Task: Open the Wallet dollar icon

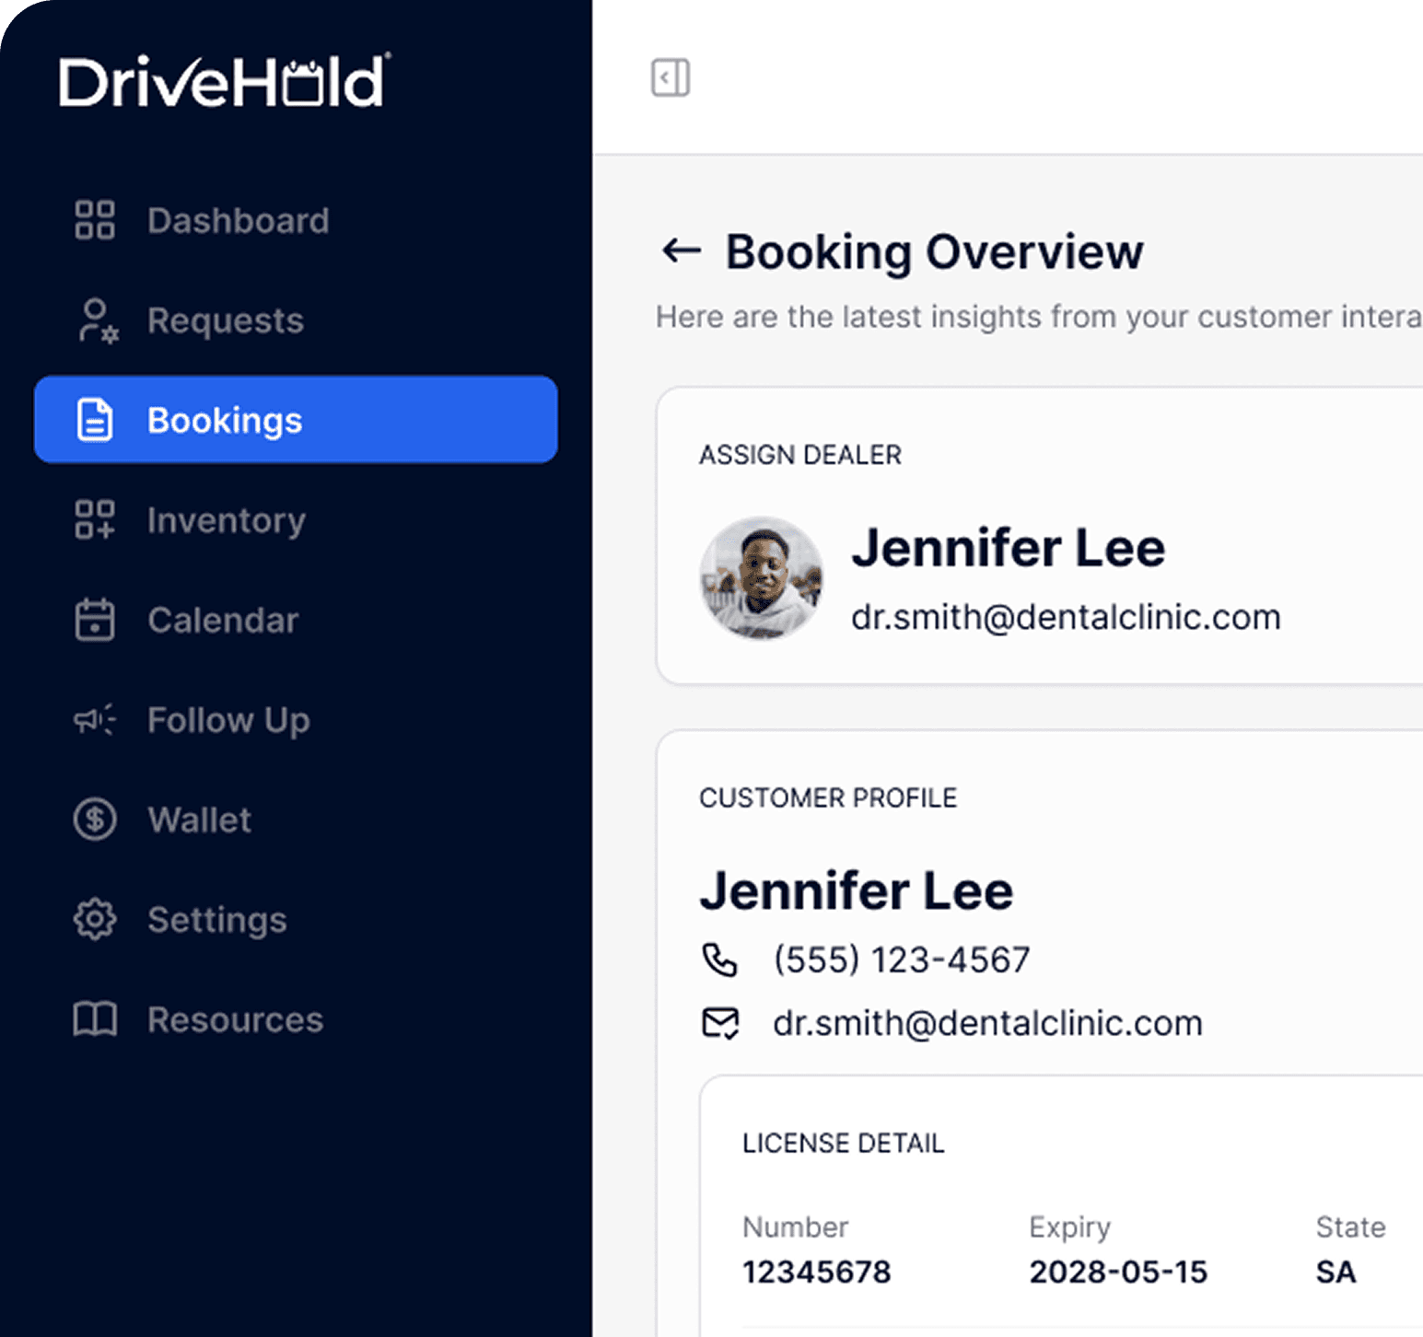Action: click(x=93, y=819)
